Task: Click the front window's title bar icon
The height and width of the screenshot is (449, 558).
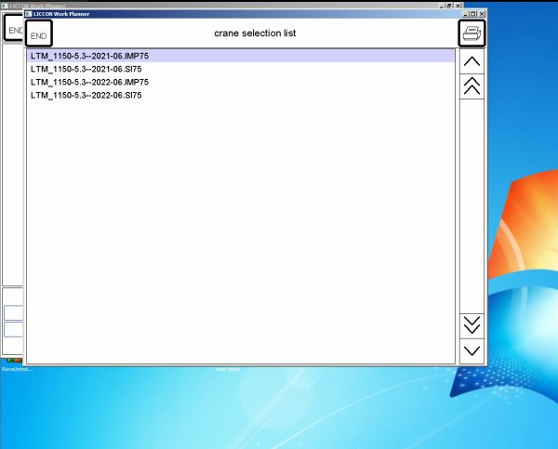Action: [x=29, y=14]
